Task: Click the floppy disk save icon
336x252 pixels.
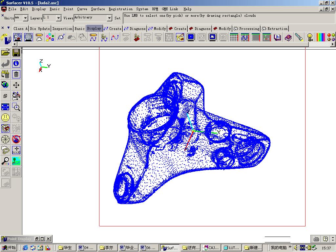Action: pyautogui.click(x=16, y=52)
